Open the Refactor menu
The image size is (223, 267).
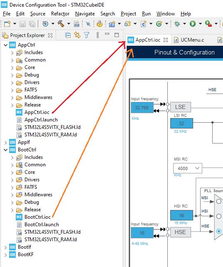(60, 14)
